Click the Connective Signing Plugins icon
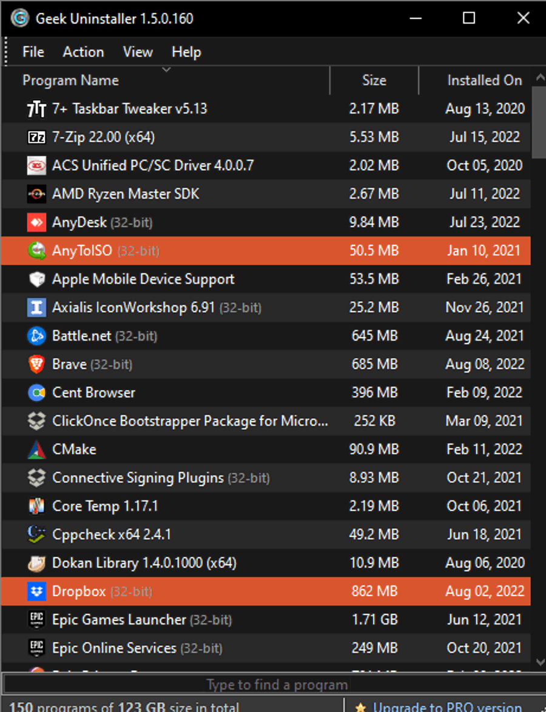The height and width of the screenshot is (712, 546). tap(36, 477)
